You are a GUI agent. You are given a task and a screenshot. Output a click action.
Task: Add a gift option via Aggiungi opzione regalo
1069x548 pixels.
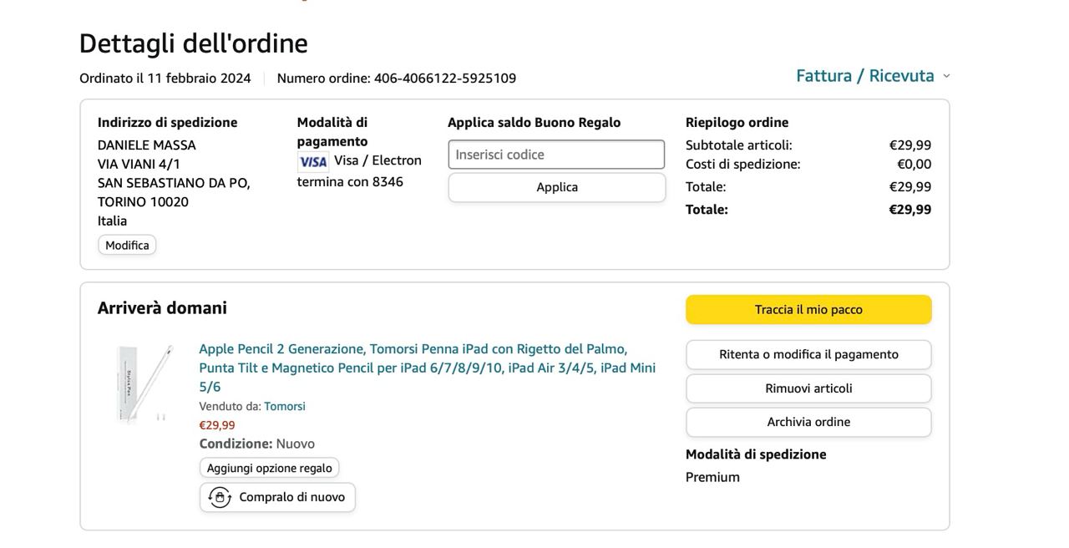269,468
